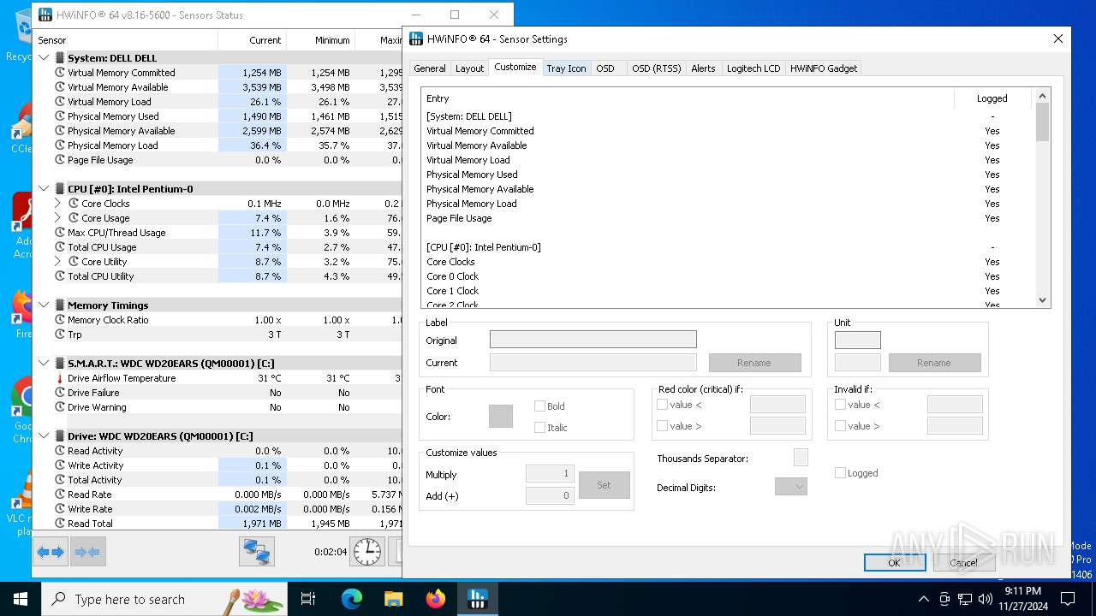The width and height of the screenshot is (1096, 616).
Task: Click the clock icon for Virtual Memory Committed
Action: (x=60, y=73)
